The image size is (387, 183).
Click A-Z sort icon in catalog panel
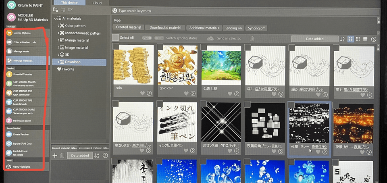point(97,155)
